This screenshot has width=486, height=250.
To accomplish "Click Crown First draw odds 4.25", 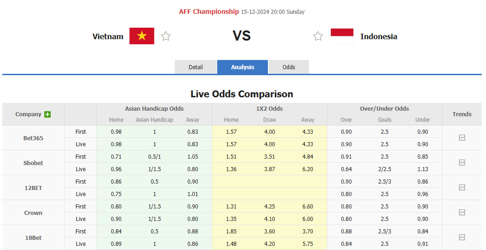I will click(x=269, y=206).
